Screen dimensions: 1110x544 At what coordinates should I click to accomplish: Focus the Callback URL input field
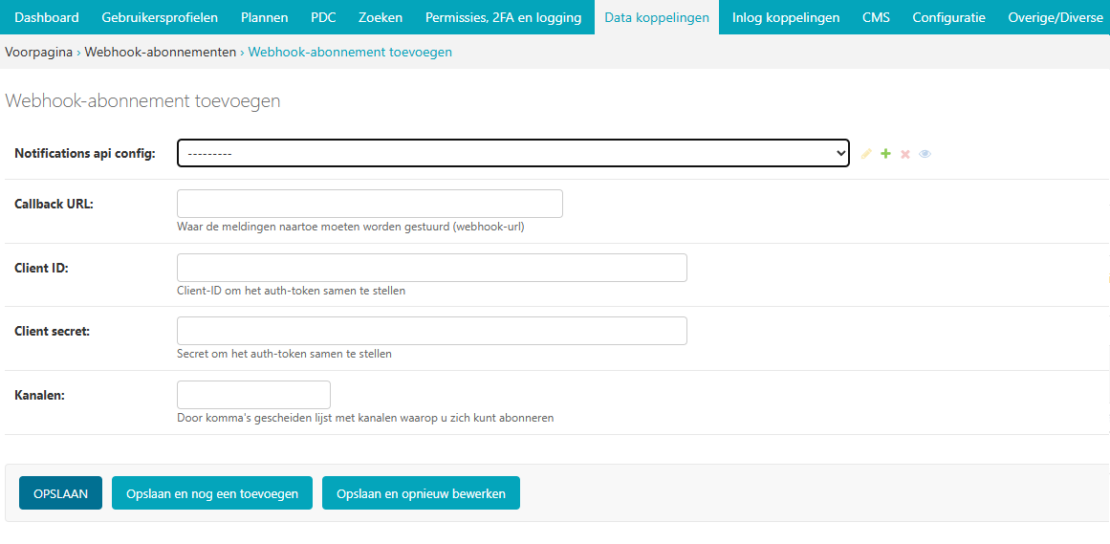(370, 204)
